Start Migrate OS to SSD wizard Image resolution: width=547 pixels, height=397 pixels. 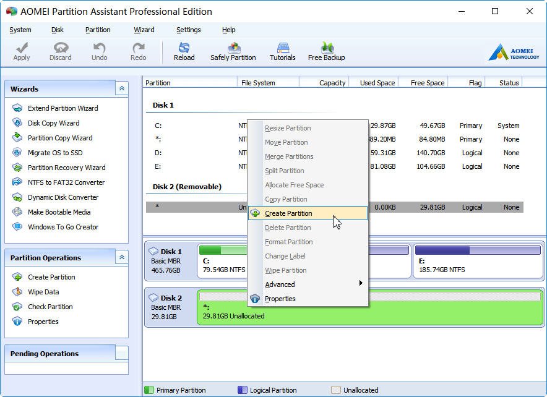pos(55,153)
